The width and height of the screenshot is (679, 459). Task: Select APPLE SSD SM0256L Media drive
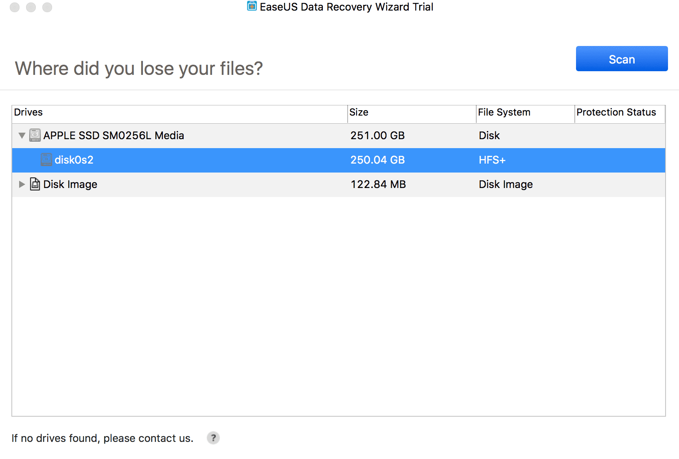click(x=339, y=136)
